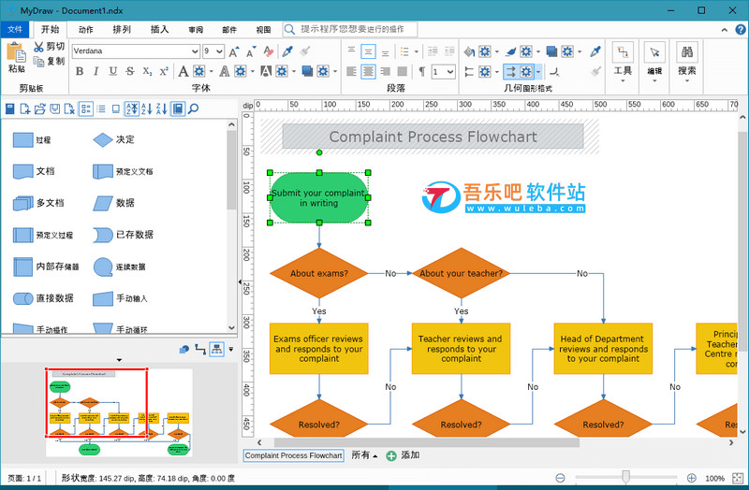
Task: Switch to the 插入 ribbon tab
Action: [x=159, y=30]
